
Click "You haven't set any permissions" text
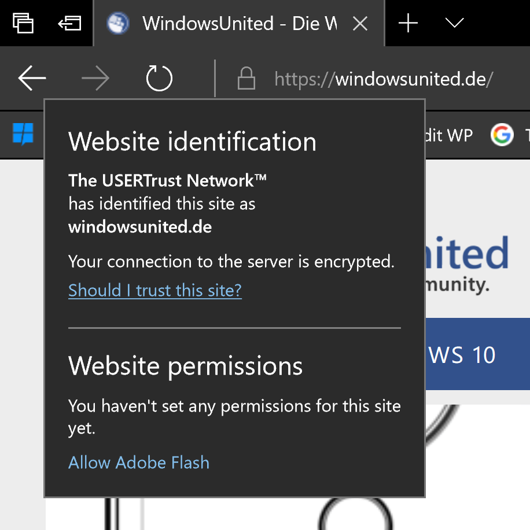pyautogui.click(x=234, y=417)
